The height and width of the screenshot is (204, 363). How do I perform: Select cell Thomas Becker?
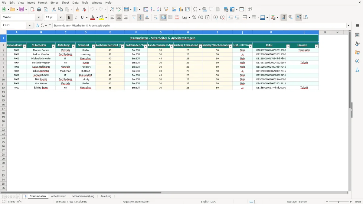click(x=41, y=50)
